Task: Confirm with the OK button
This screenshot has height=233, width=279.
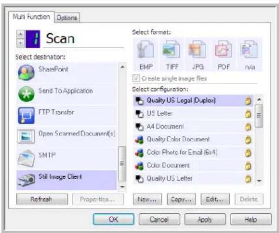Action: pyautogui.click(x=114, y=219)
